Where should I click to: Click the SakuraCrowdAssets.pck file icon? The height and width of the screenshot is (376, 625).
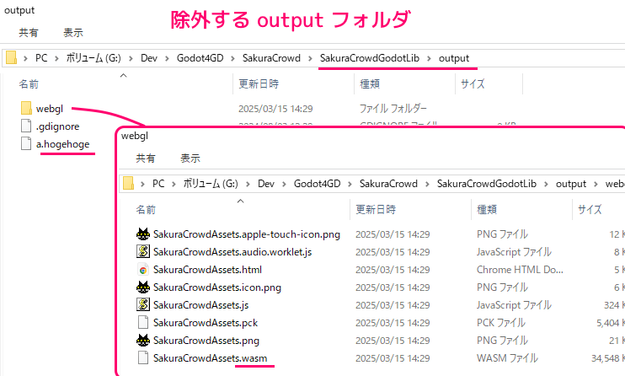click(143, 323)
